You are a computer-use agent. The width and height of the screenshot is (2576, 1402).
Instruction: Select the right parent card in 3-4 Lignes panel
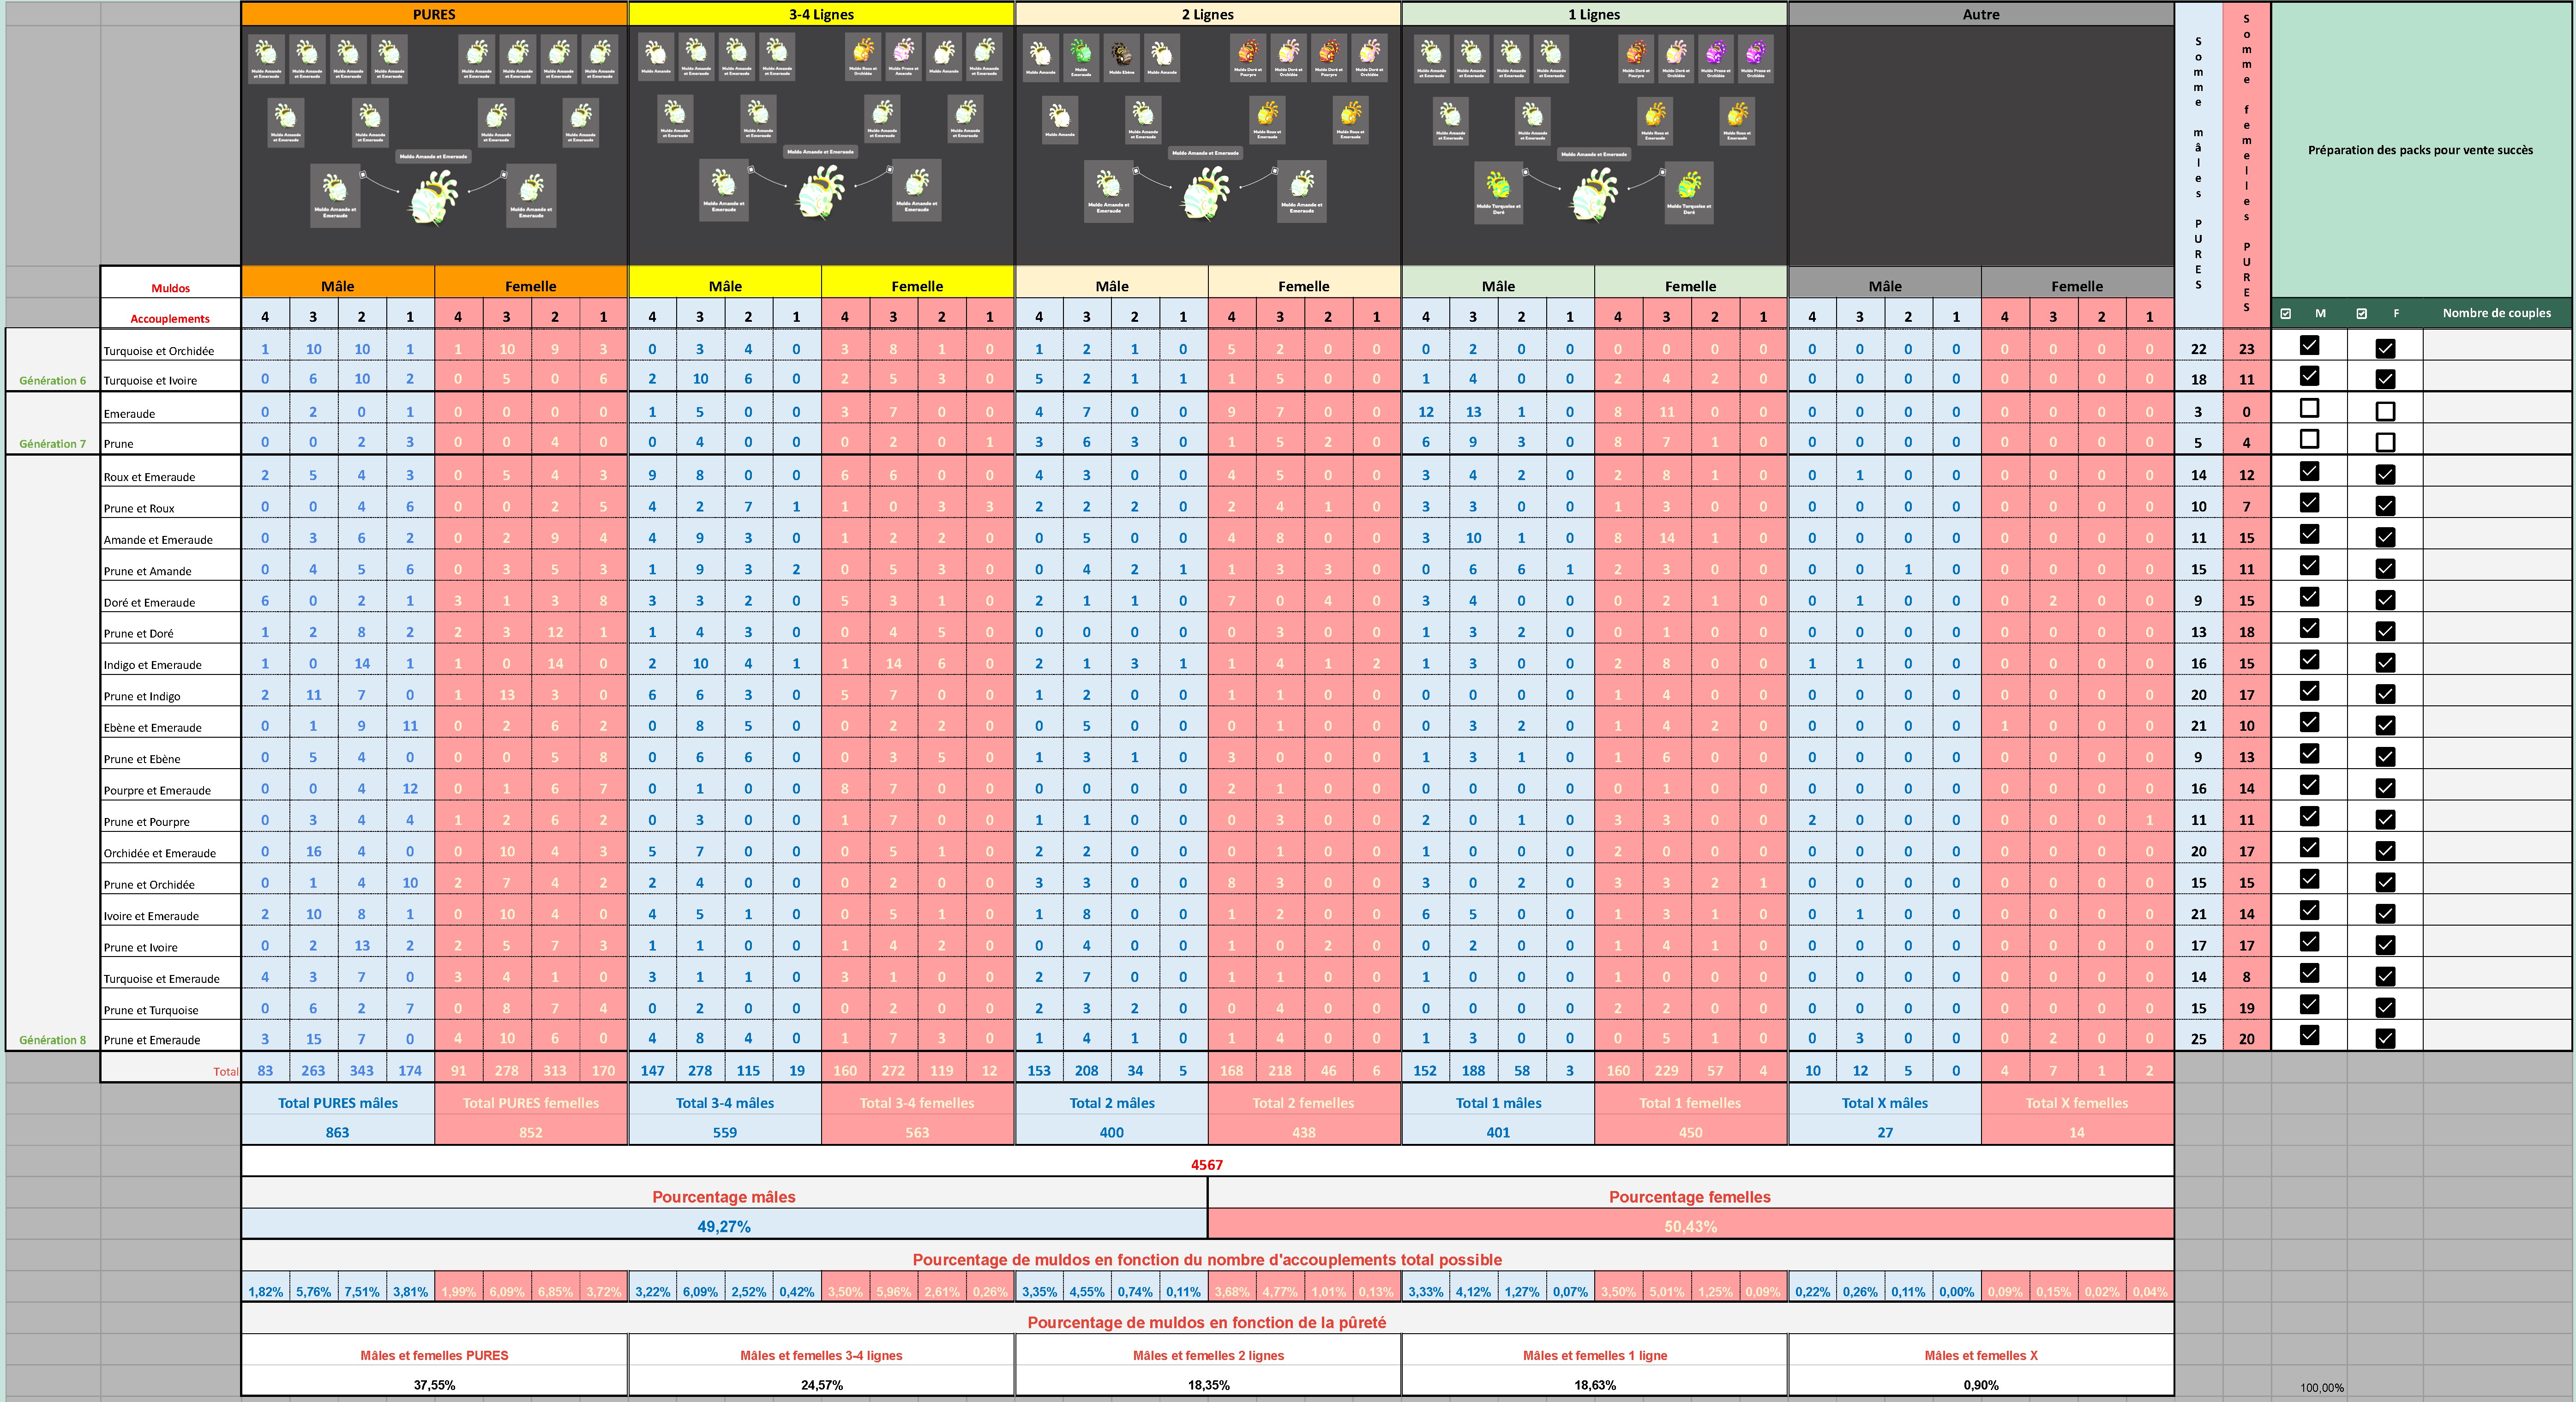[x=917, y=190]
